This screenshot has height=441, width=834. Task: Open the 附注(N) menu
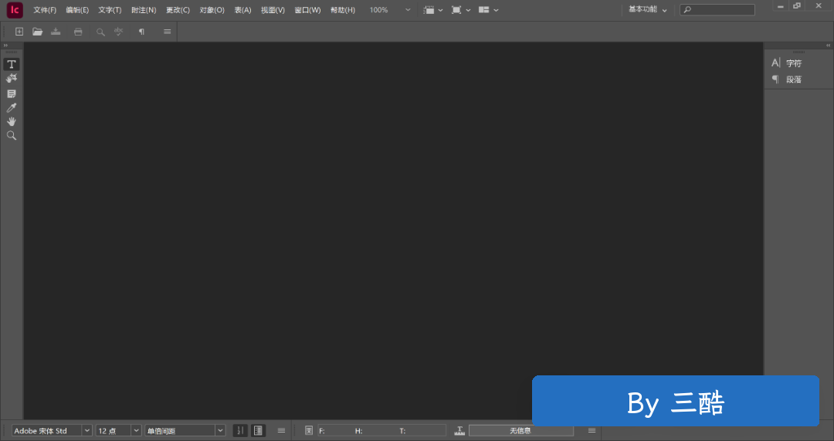[x=144, y=10]
